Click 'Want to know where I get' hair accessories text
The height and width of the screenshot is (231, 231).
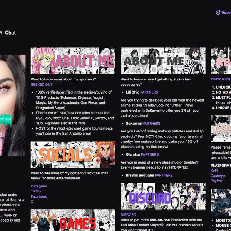click(x=156, y=82)
